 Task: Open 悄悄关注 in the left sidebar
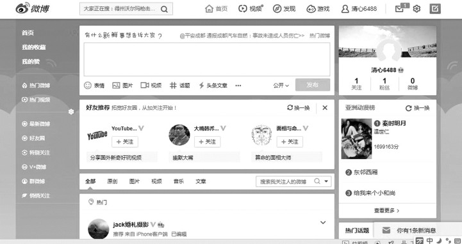click(x=36, y=196)
